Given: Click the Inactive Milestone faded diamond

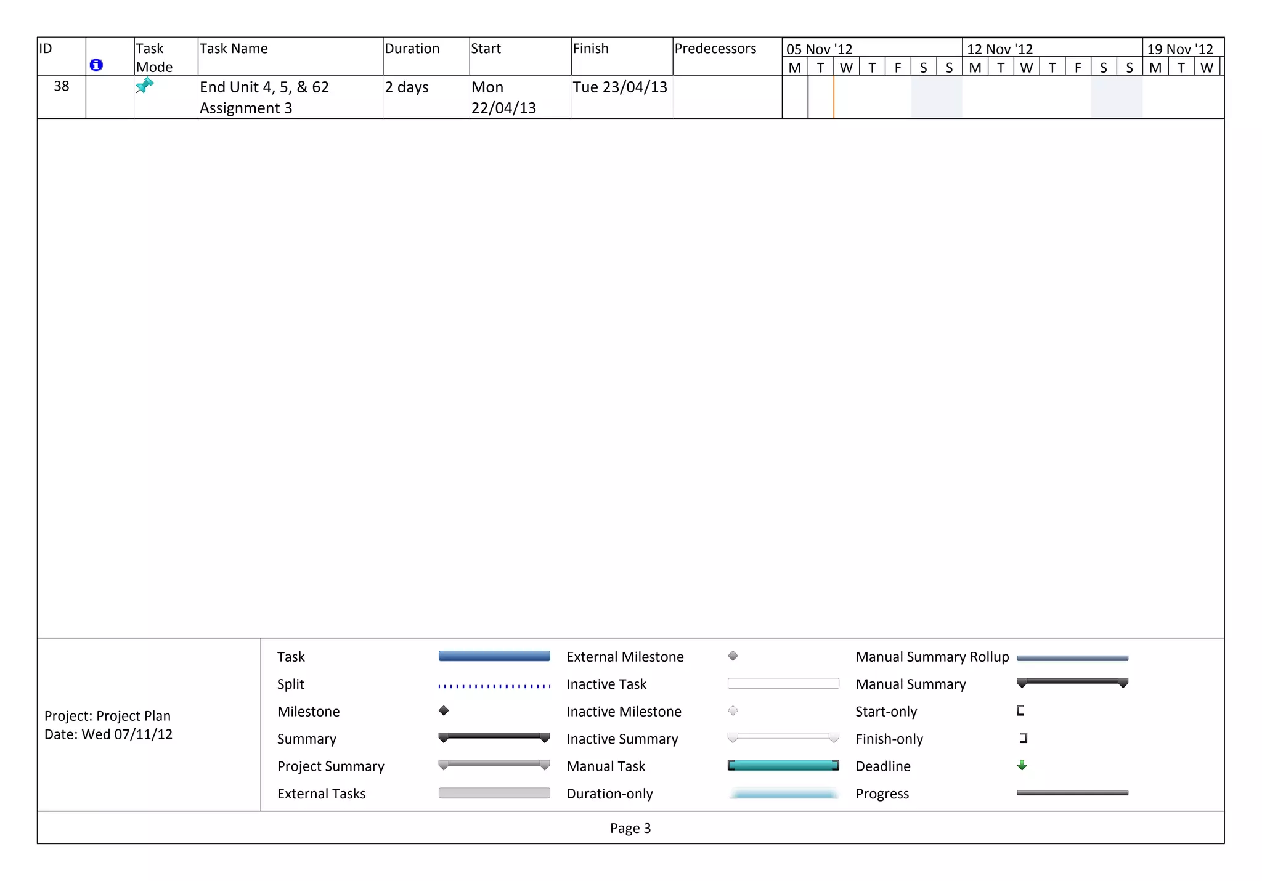Looking at the screenshot, I should point(733,710).
